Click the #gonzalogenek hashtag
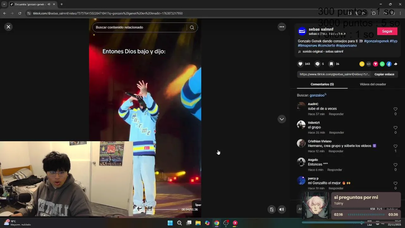The image size is (405, 228). click(376, 41)
